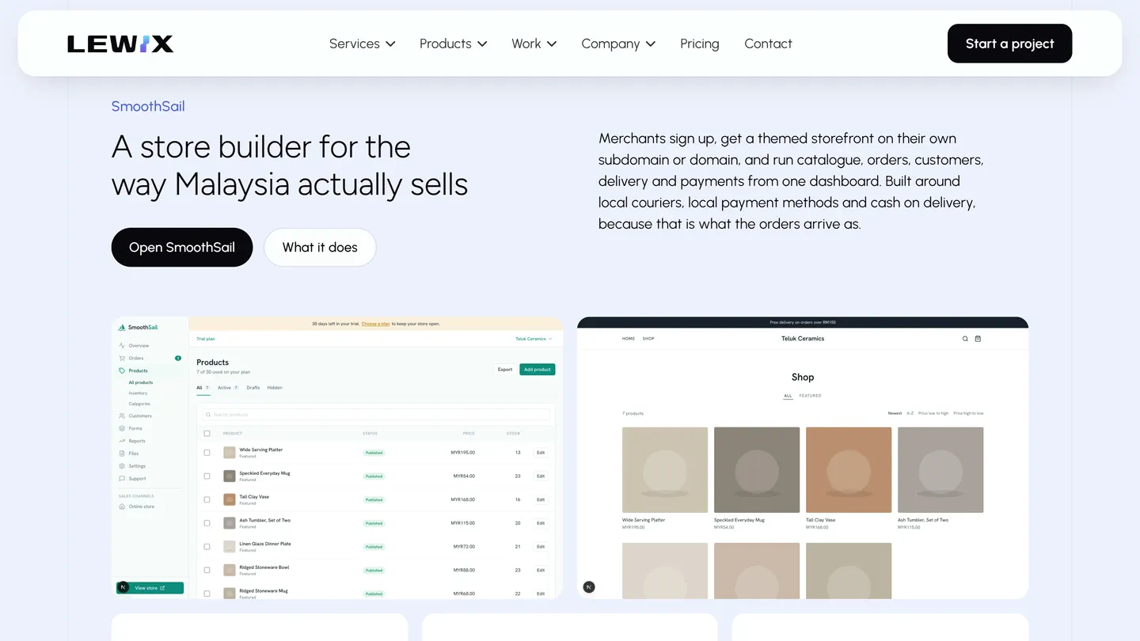Viewport: 1140px width, 641px height.
Task: Open the Teluk Ceramics store switcher dropdown
Action: [x=534, y=339]
